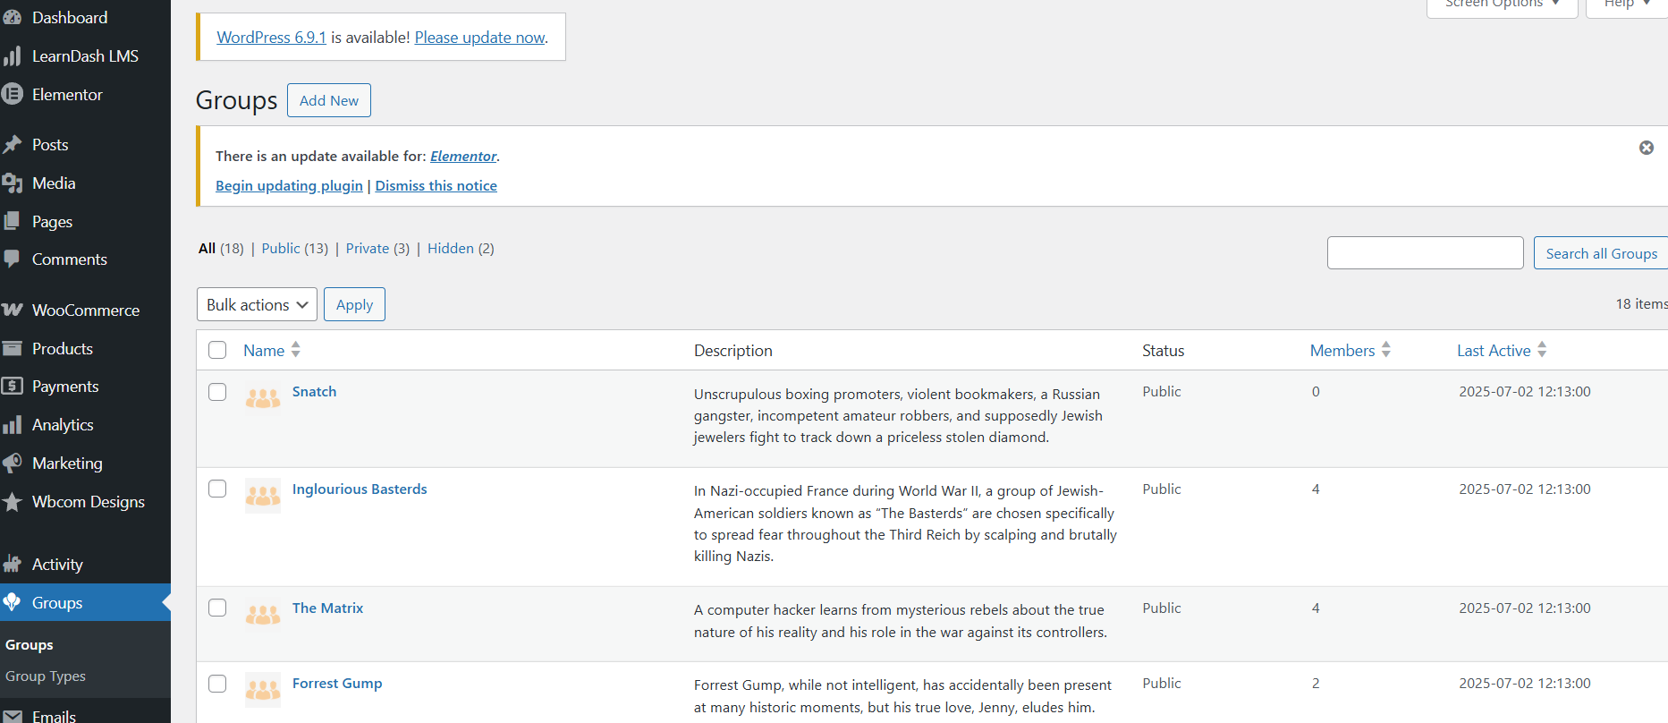Go to the Posts menu
1668x723 pixels.
85,144
